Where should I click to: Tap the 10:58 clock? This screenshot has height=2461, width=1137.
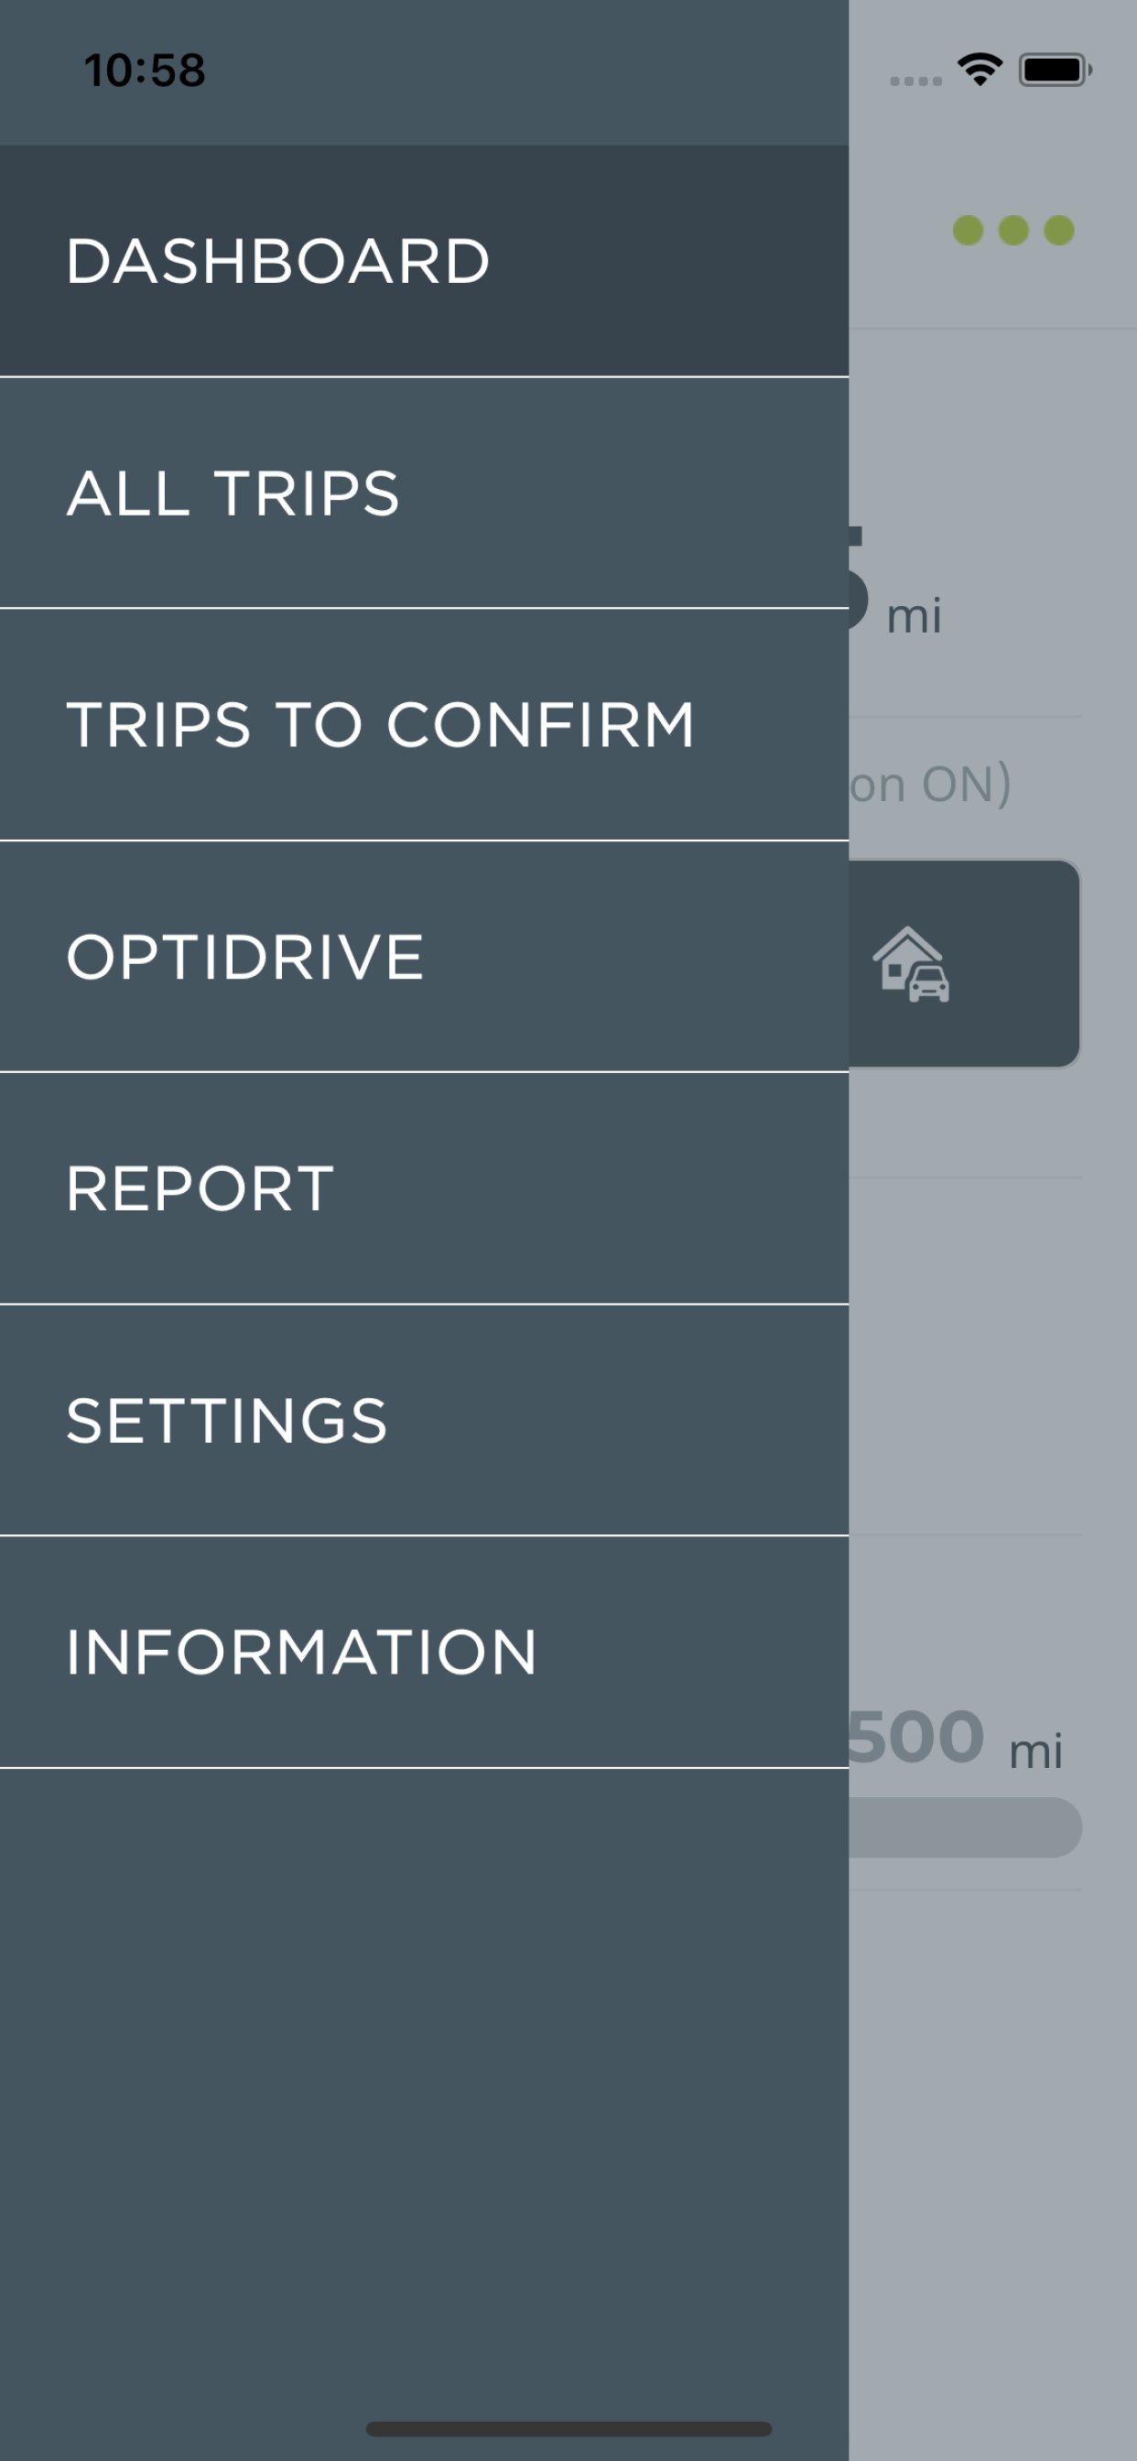point(145,70)
